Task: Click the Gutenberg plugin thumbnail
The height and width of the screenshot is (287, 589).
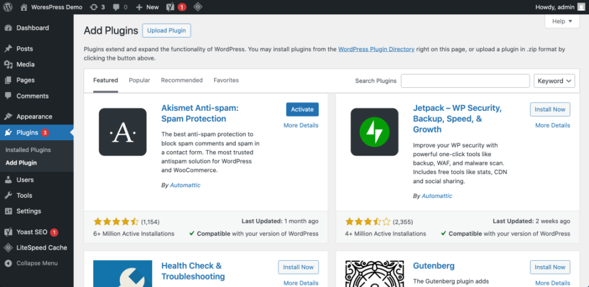Action: pos(375,273)
